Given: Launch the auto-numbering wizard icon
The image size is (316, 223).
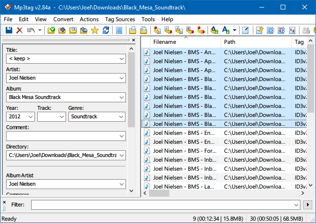Looking at the screenshot, I should [x=292, y=30].
